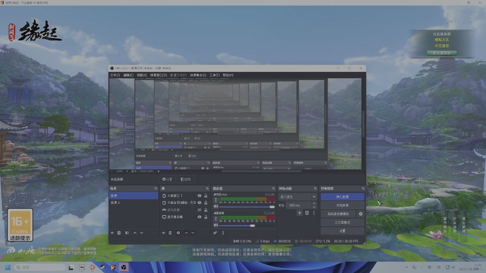Toggle lock on third source
The image size is (486, 273).
point(206,210)
